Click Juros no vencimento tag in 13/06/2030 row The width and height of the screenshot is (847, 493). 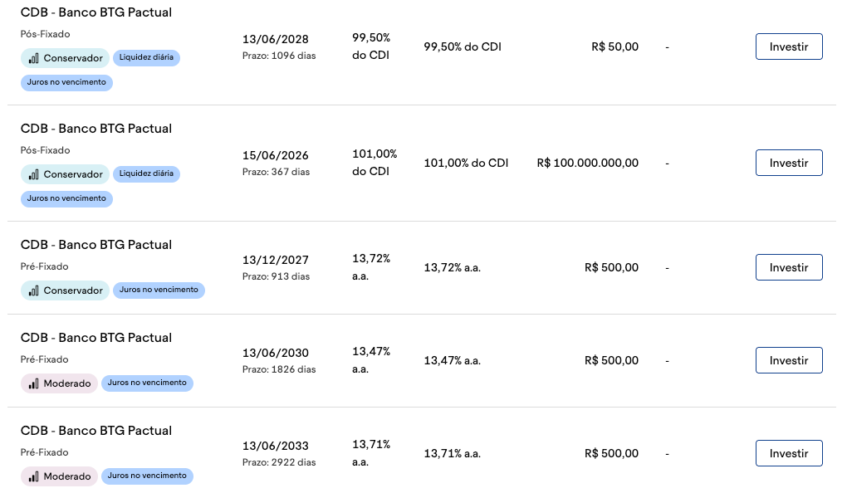pos(147,383)
